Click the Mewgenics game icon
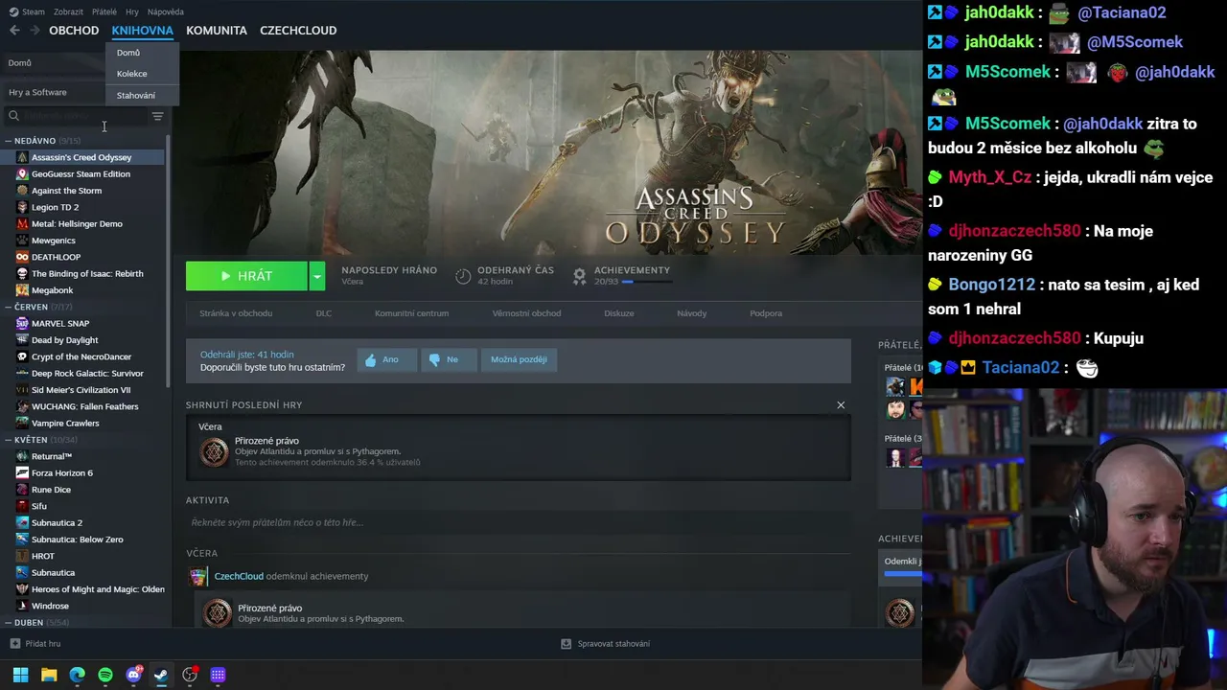 22,241
